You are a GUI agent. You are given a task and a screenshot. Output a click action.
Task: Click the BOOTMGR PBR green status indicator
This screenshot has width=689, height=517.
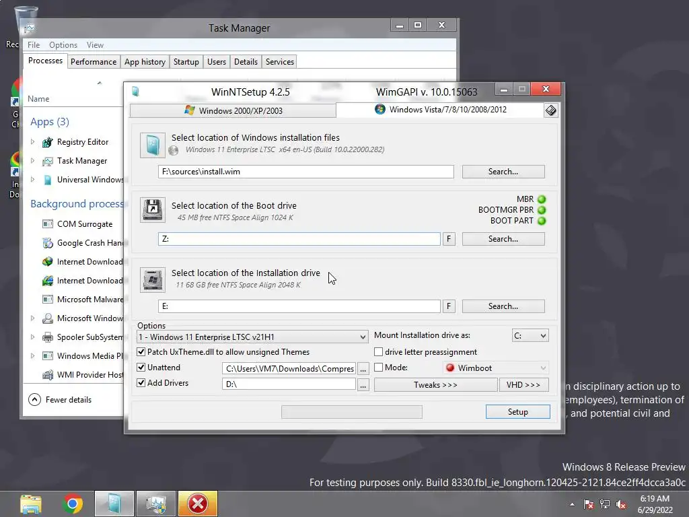[x=542, y=210]
